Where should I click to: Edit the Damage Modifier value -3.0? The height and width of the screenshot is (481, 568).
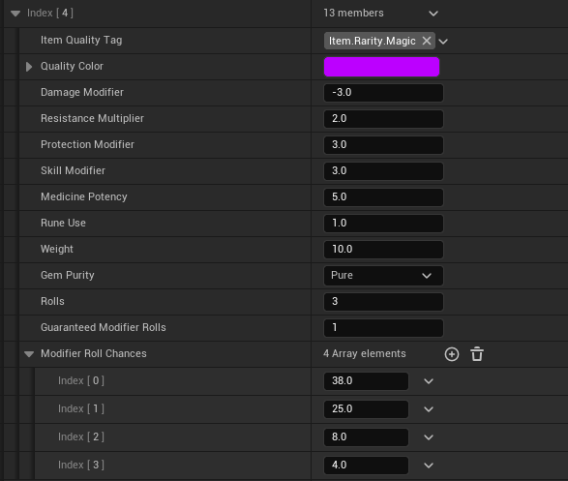383,93
